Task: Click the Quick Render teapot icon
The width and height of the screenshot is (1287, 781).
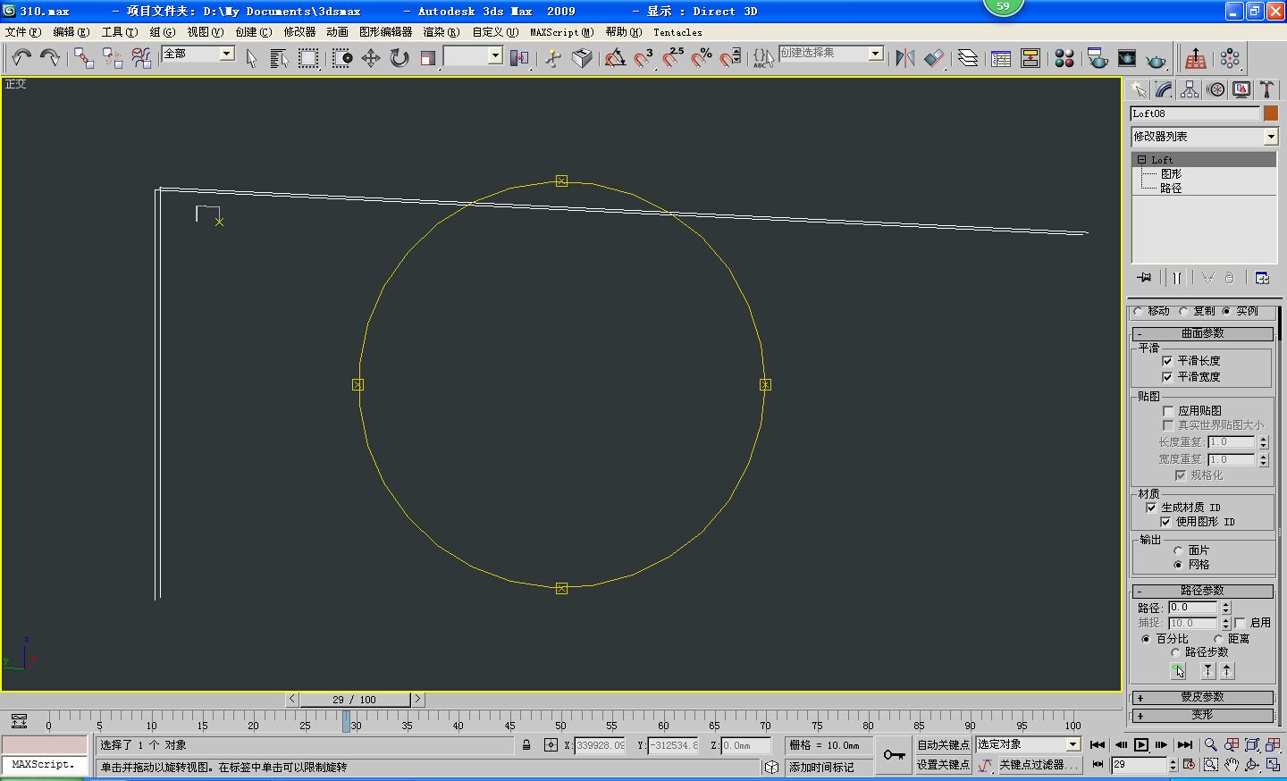Action: (x=1156, y=60)
